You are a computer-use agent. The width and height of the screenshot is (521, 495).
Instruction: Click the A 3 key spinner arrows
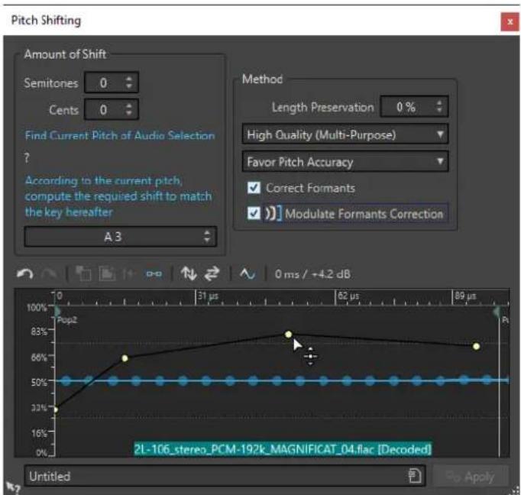207,237
